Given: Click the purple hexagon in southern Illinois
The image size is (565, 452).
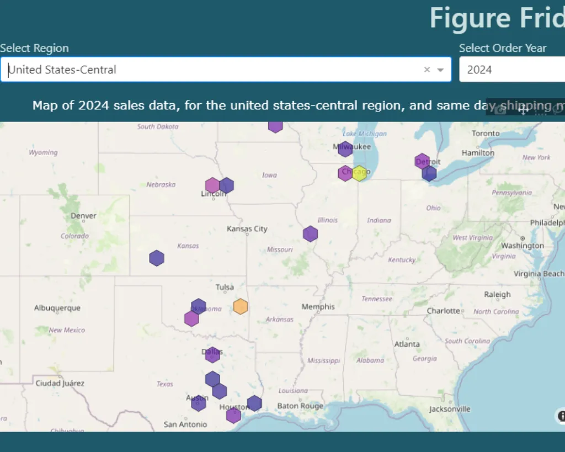Looking at the screenshot, I should [x=310, y=233].
